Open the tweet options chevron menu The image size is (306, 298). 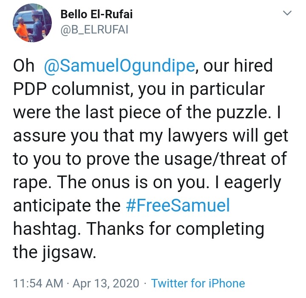pos(287,14)
